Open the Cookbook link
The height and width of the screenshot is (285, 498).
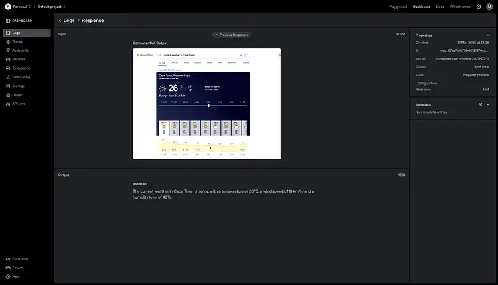click(x=20, y=258)
